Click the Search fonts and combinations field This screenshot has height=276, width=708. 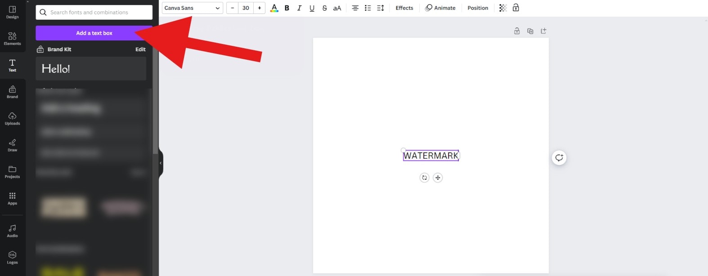[94, 12]
